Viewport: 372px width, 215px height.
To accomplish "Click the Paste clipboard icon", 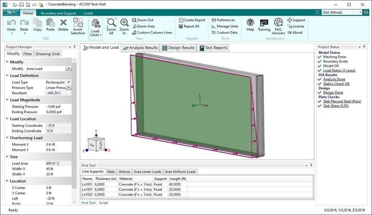I will tap(50, 23).
